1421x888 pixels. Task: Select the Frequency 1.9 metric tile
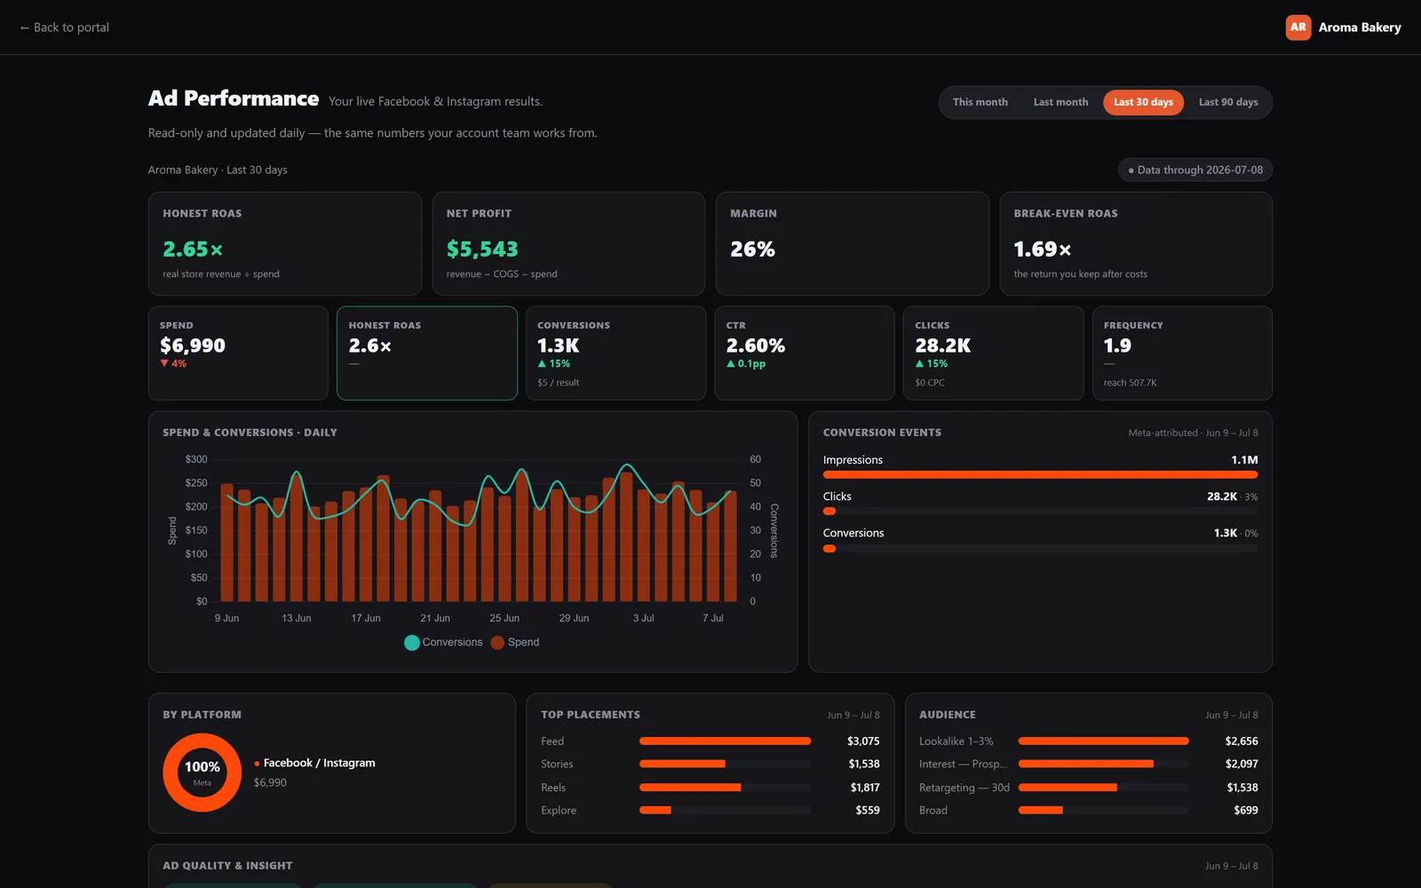point(1182,353)
